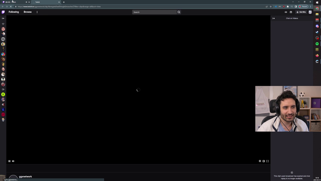Open Firefox from the taskbar
This screenshot has width=321, height=181.
click(317, 55)
